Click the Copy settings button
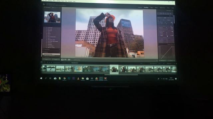This screenshot has width=213, height=119. point(47,59)
